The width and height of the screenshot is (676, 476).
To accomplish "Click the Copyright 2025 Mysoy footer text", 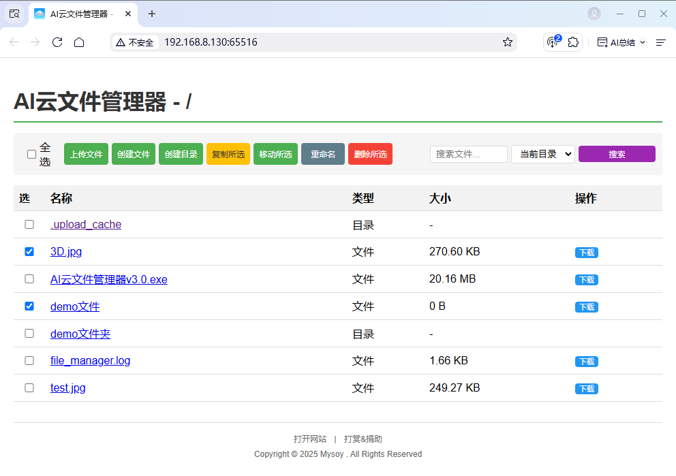I will (338, 454).
